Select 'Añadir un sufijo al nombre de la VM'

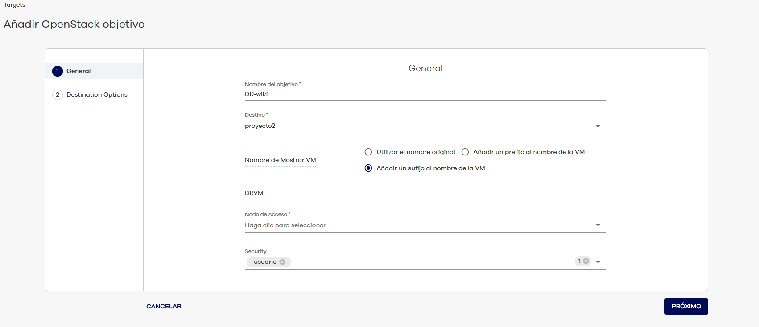pyautogui.click(x=368, y=168)
